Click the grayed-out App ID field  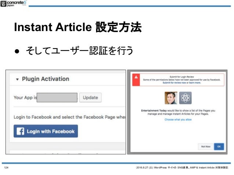pyautogui.click(x=57, y=98)
